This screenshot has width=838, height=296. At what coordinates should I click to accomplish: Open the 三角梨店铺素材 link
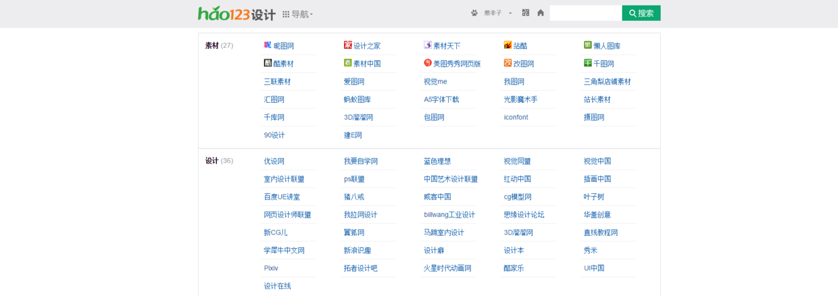608,81
